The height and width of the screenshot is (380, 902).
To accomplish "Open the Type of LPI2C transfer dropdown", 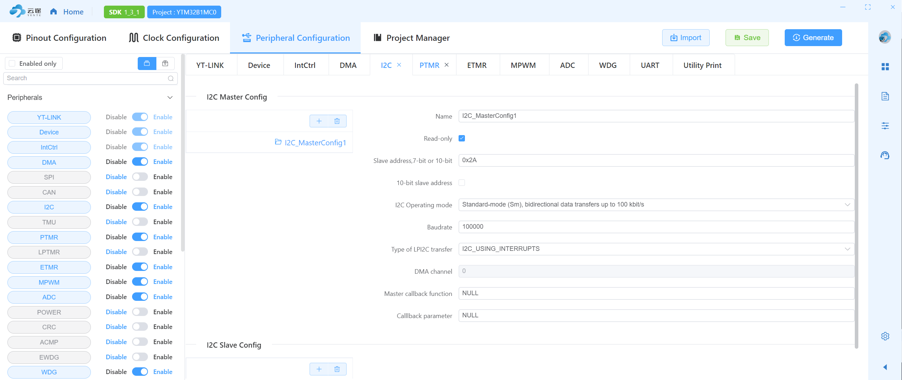I will (x=656, y=249).
